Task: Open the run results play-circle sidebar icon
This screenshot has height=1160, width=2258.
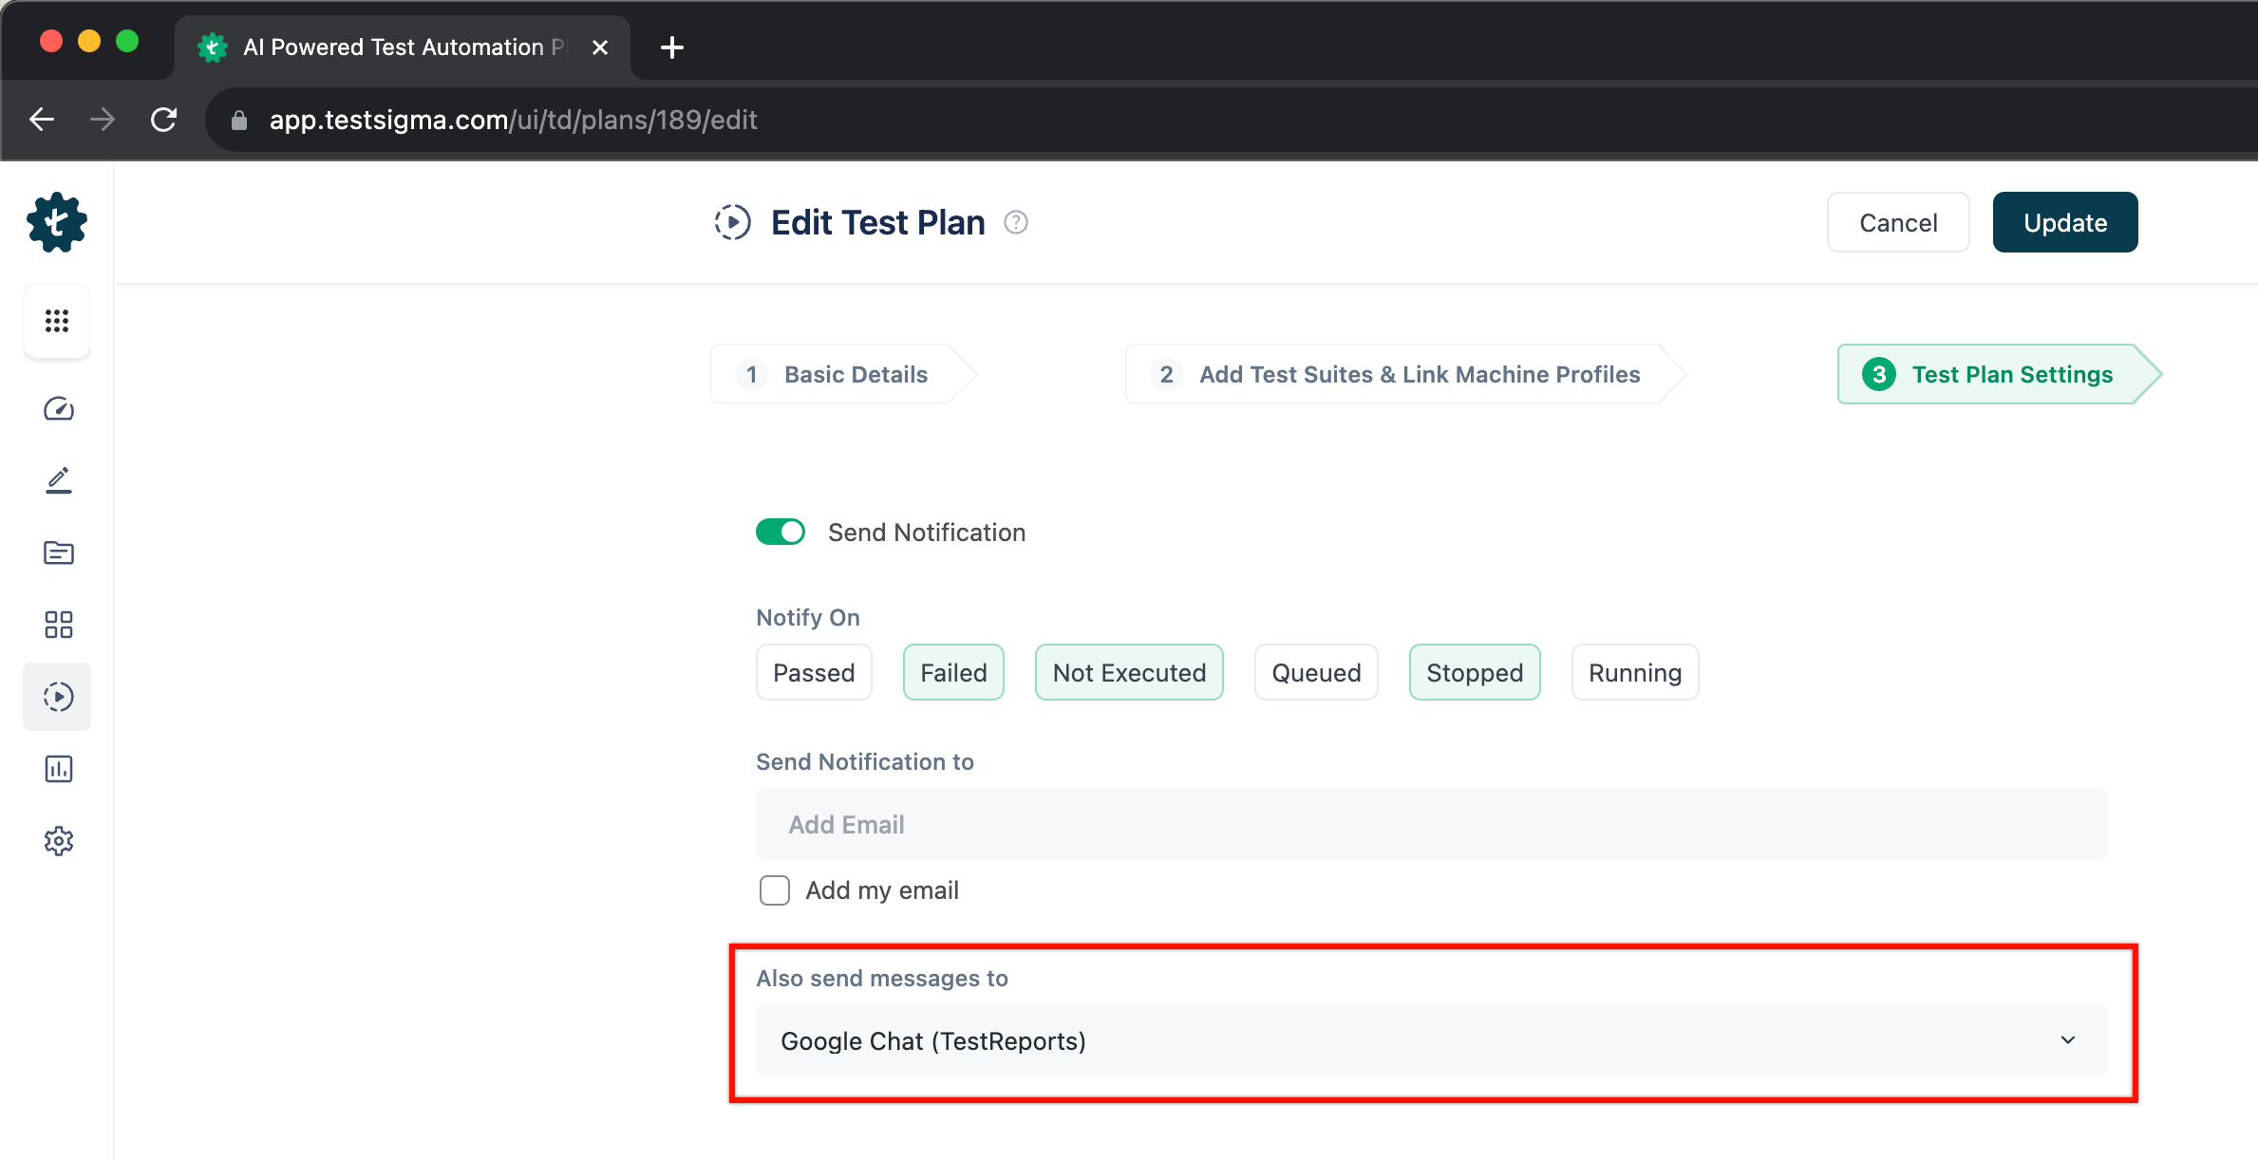Action: click(58, 697)
